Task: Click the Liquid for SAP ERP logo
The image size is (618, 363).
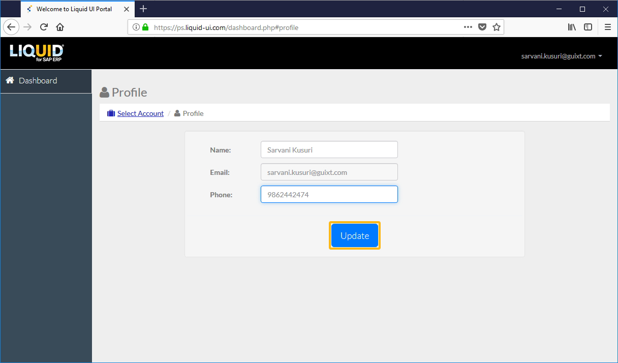Action: tap(37, 53)
